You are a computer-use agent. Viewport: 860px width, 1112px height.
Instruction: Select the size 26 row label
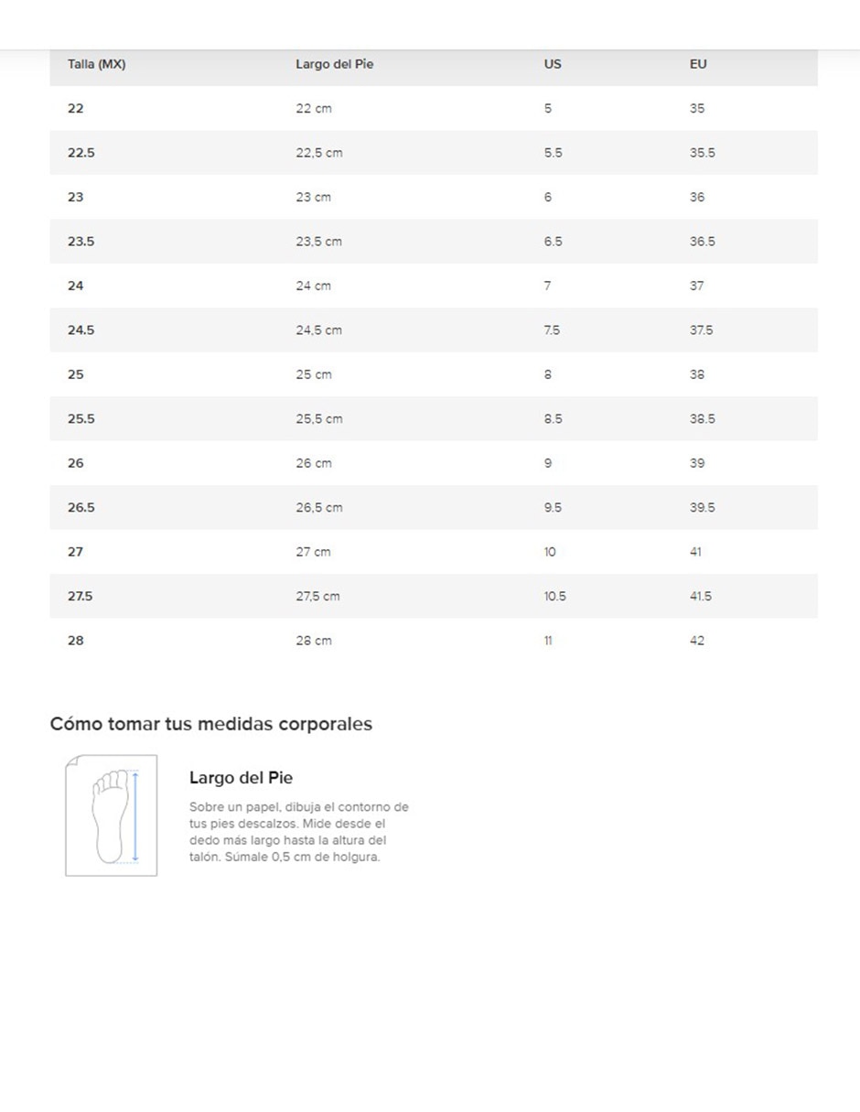coord(75,463)
